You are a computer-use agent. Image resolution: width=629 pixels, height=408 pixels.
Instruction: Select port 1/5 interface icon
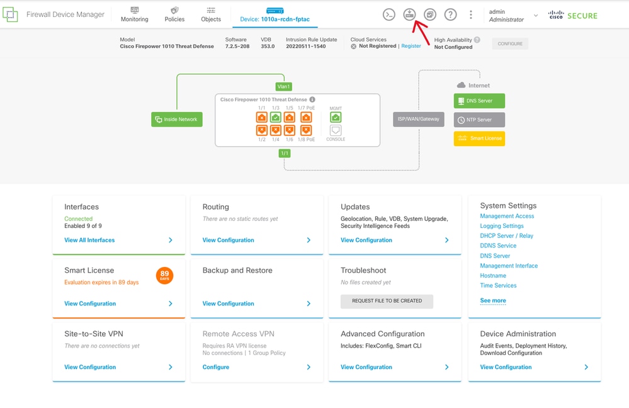[289, 118]
